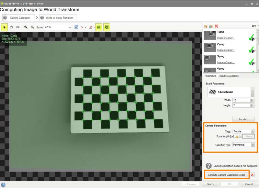Select the rectangle region tool
Screen dimensions: 259x188
(x=18, y=27)
